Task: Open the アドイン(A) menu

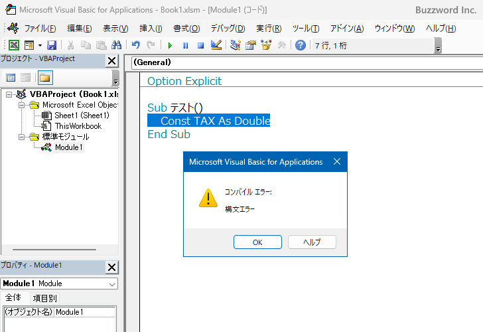Action: [347, 29]
